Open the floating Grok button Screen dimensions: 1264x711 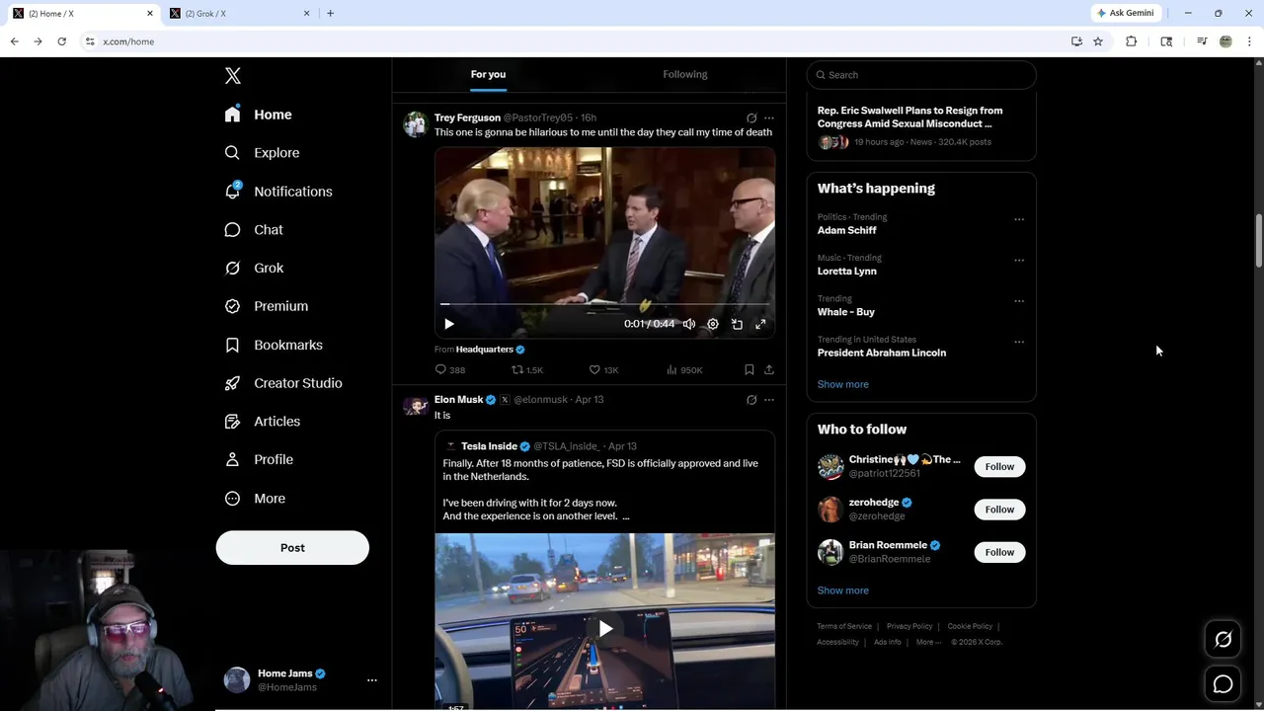1223,640
